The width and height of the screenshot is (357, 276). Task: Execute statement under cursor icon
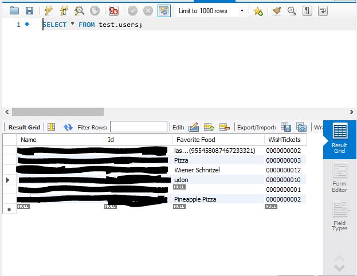click(64, 11)
